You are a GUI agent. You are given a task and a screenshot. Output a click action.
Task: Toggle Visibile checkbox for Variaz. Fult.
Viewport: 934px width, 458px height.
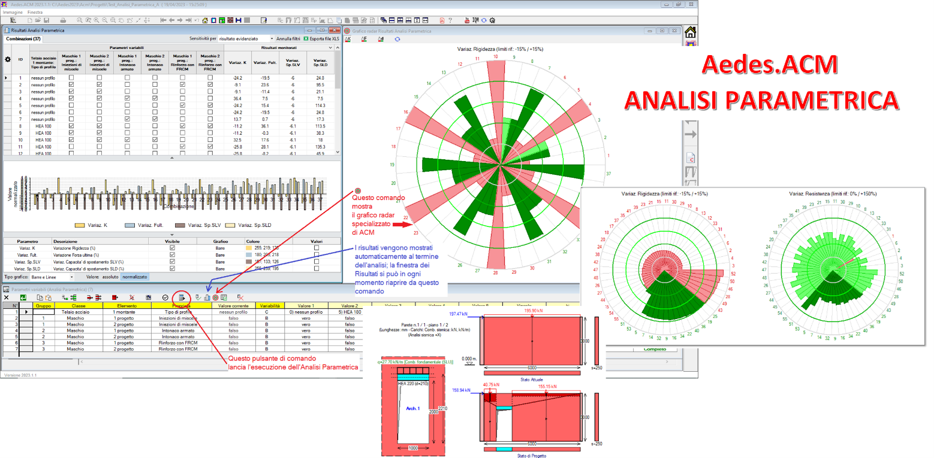point(173,254)
